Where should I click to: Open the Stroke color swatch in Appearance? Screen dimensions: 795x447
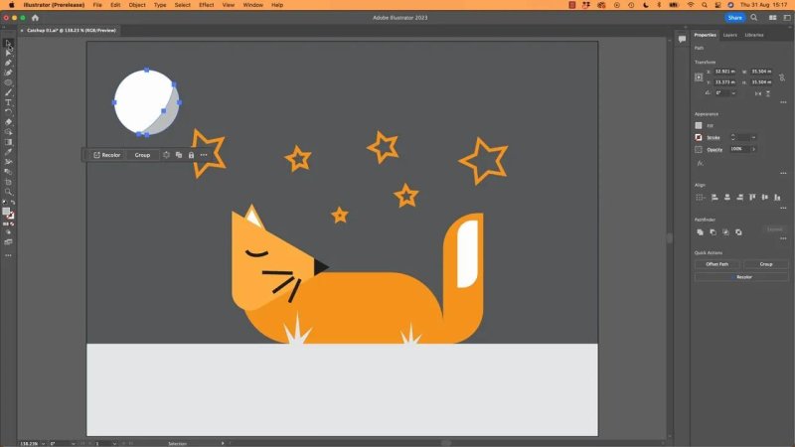point(699,137)
